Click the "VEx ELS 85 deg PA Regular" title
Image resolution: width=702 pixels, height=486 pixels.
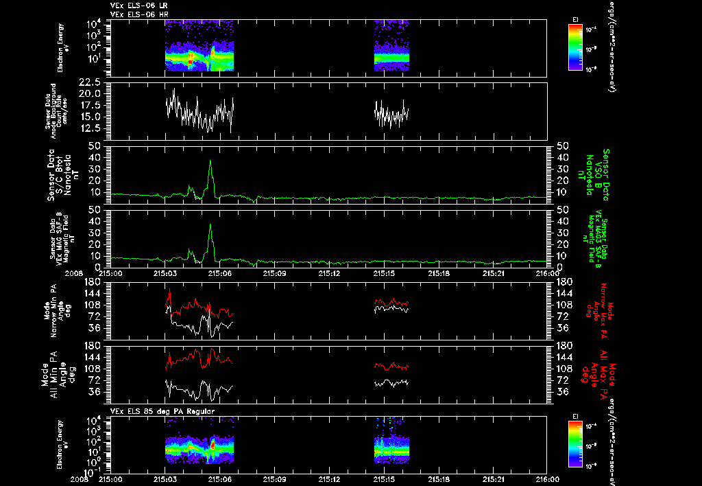pyautogui.click(x=162, y=411)
